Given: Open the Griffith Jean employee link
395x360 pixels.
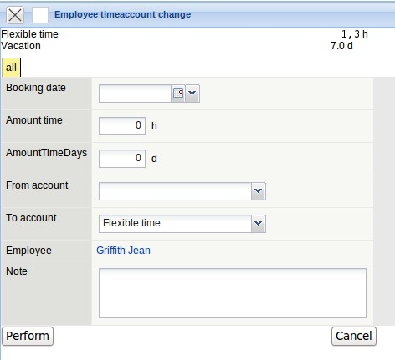Looking at the screenshot, I should click(123, 251).
